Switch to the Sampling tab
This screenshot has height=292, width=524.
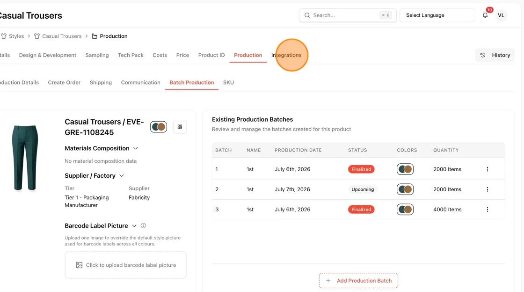coord(97,56)
